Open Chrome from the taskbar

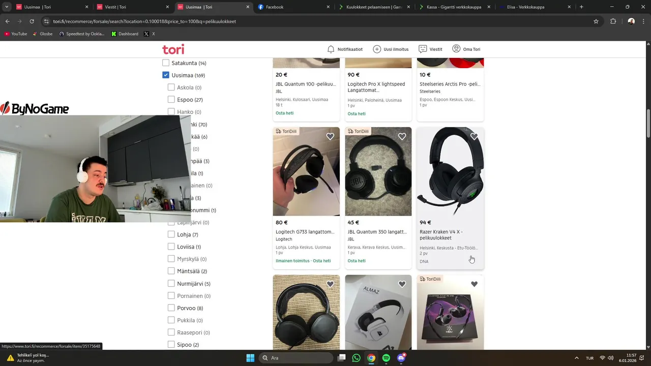tap(371, 358)
